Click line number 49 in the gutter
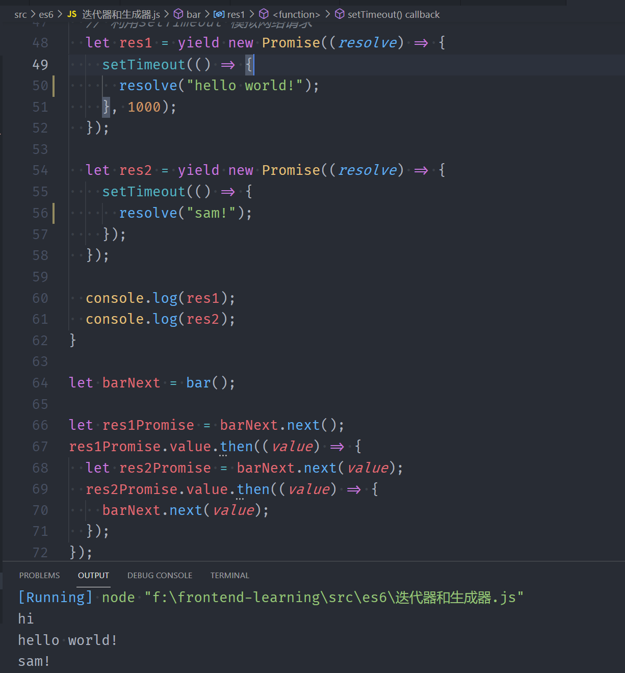 pyautogui.click(x=40, y=65)
